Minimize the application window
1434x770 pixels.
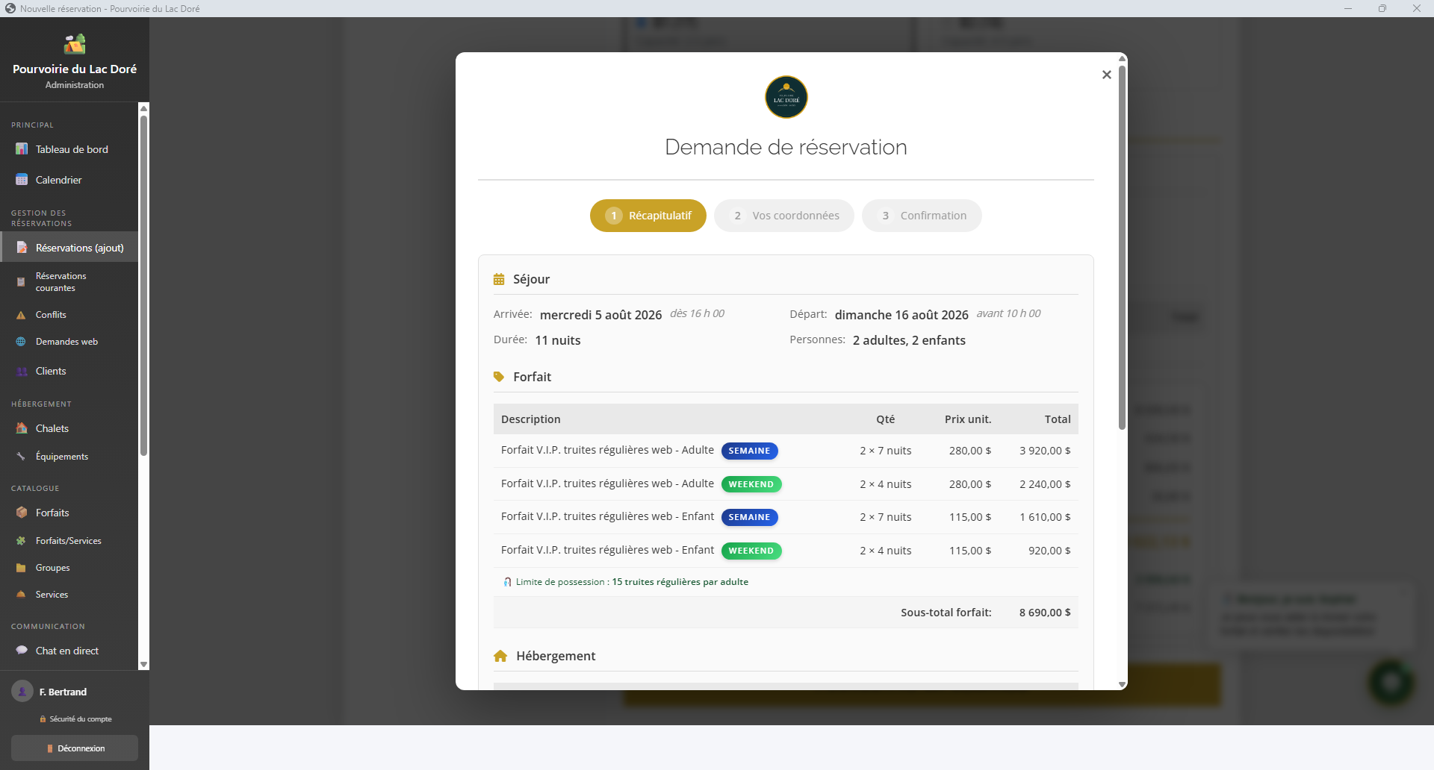tap(1348, 8)
